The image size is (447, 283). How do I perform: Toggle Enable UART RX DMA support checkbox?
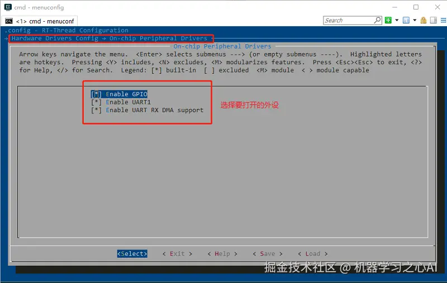click(x=96, y=110)
